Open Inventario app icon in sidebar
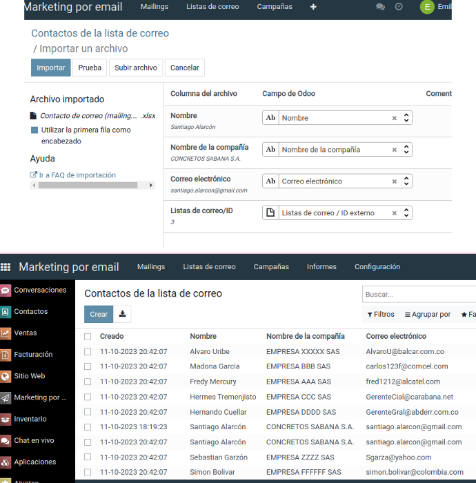This screenshot has width=476, height=483. click(6, 419)
